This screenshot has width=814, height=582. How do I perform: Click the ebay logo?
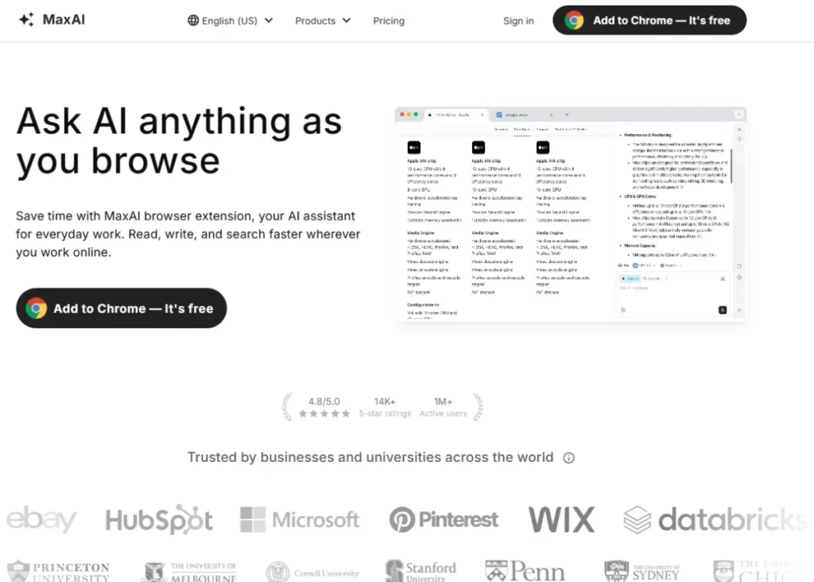point(41,519)
